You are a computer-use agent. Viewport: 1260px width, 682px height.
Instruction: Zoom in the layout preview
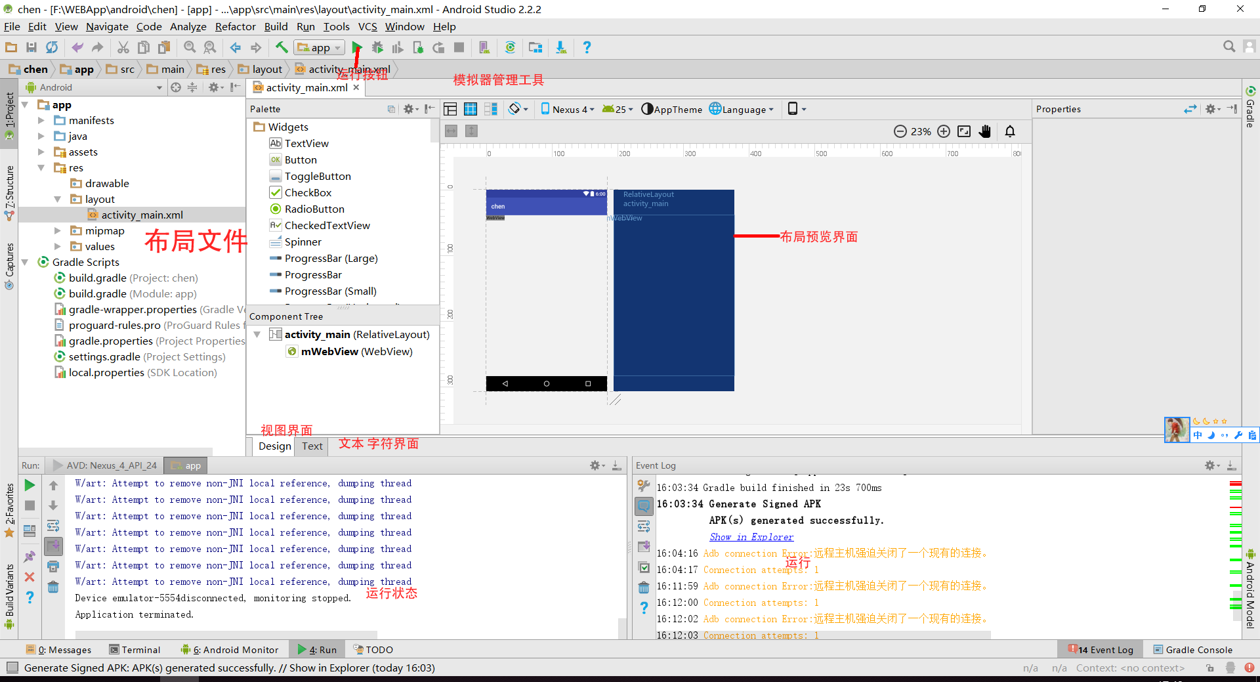click(944, 131)
